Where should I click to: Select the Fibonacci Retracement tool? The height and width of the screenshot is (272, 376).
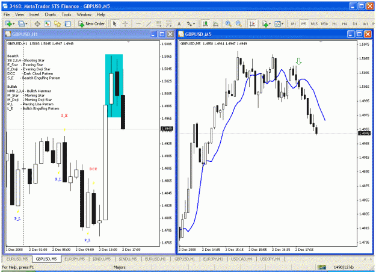pos(169,23)
